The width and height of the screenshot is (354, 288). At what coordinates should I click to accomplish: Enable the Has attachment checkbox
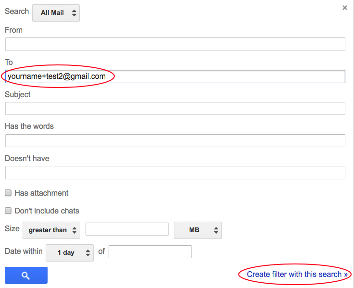8,193
